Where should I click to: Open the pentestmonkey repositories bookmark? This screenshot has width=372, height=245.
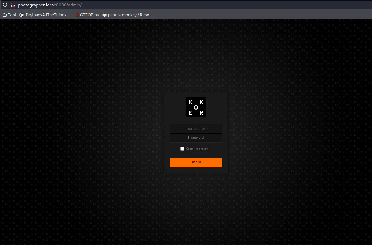130,15
